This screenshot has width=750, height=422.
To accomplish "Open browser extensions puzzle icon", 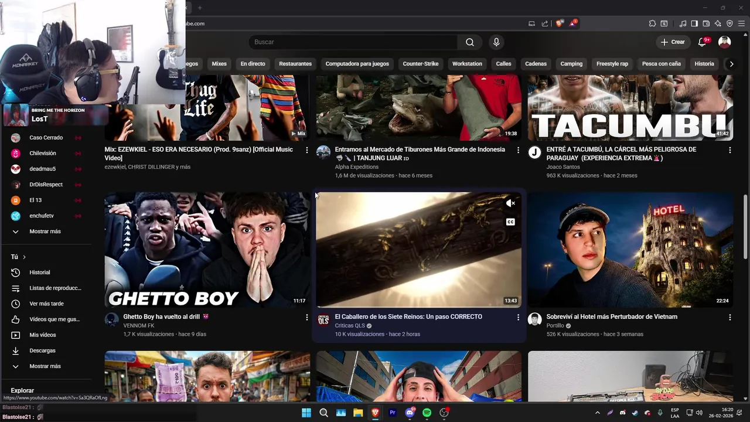I will [652, 23].
